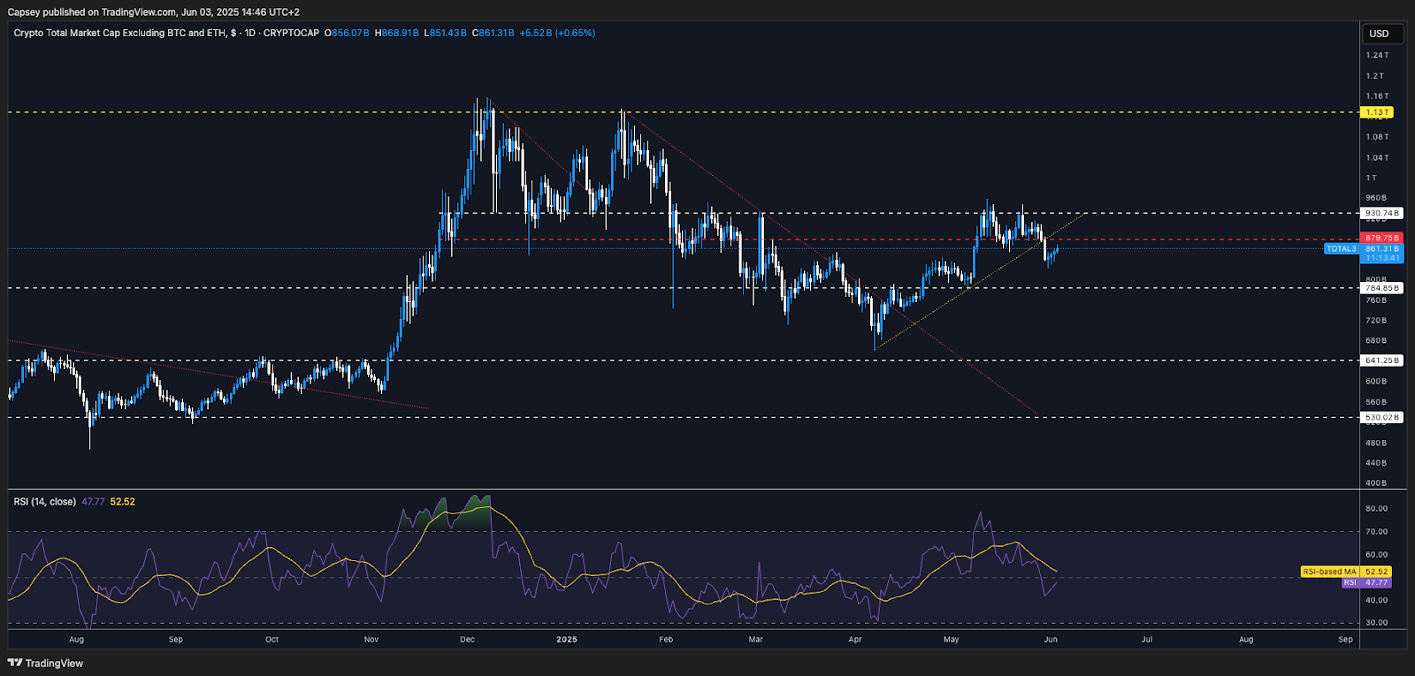Click the Jul label on the time axis
This screenshot has height=676, width=1415.
point(1147,640)
